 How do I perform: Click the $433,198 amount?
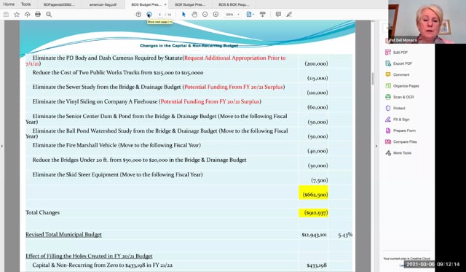(317, 265)
